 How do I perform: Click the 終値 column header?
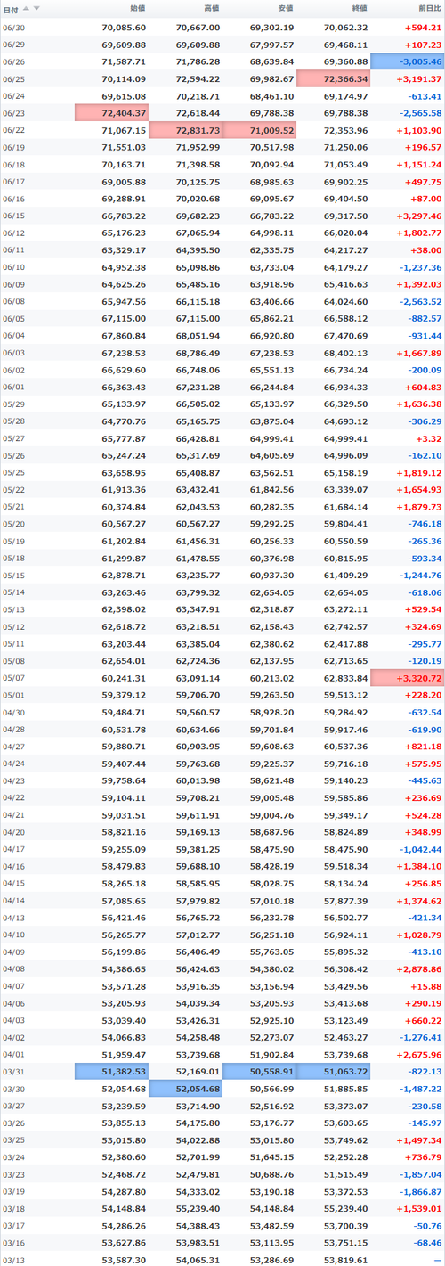[x=359, y=9]
